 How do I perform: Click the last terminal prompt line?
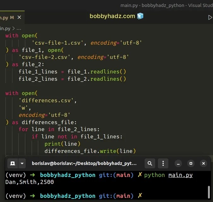pyautogui.click(x=74, y=196)
